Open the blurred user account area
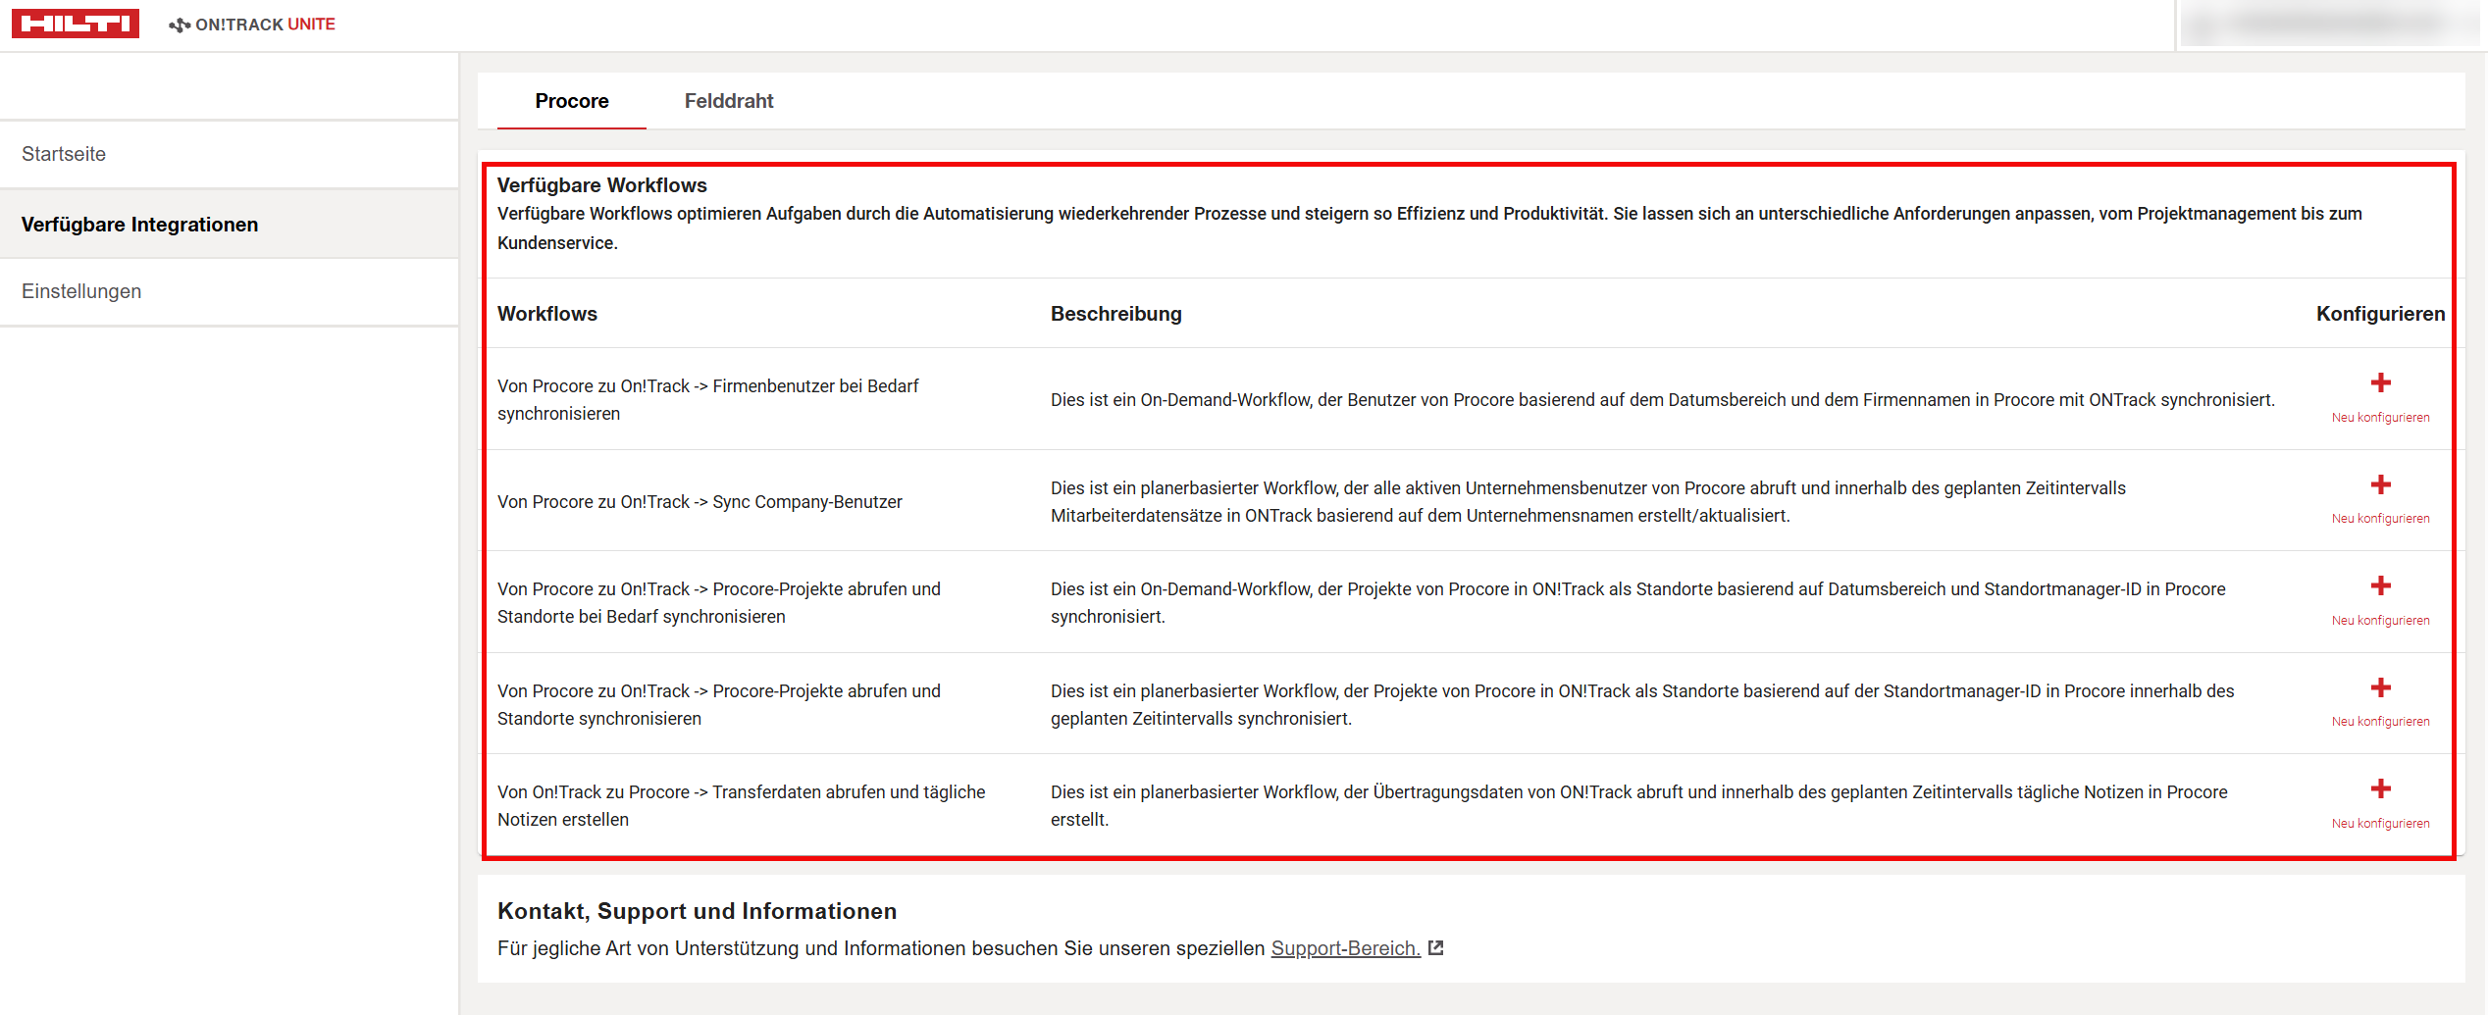This screenshot has width=2488, height=1015. click(x=2331, y=25)
